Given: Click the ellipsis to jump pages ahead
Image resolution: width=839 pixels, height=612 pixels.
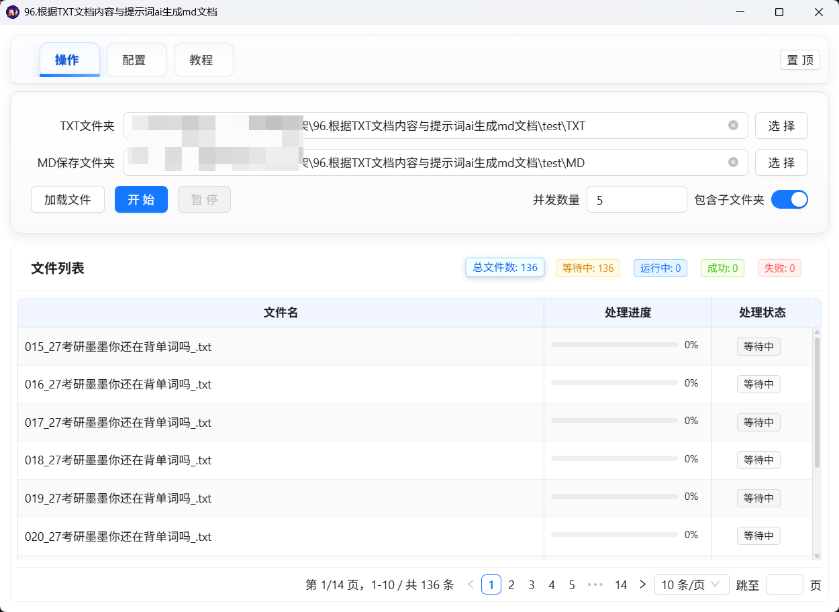Looking at the screenshot, I should (x=595, y=584).
